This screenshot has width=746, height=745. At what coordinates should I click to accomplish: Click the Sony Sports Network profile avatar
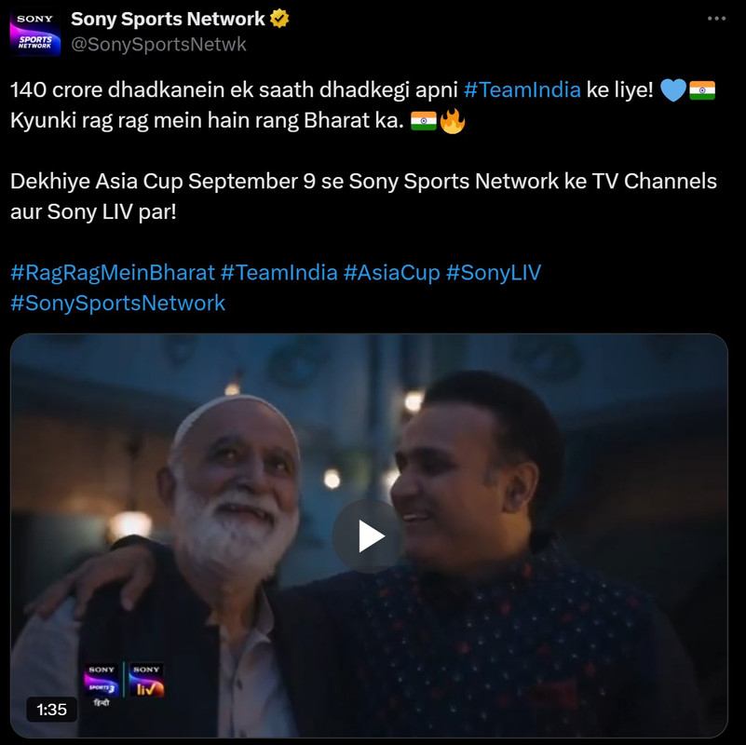[35, 32]
